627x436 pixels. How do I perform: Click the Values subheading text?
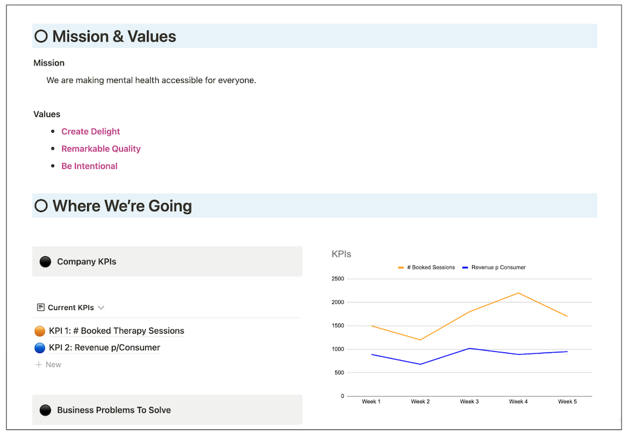pos(47,114)
